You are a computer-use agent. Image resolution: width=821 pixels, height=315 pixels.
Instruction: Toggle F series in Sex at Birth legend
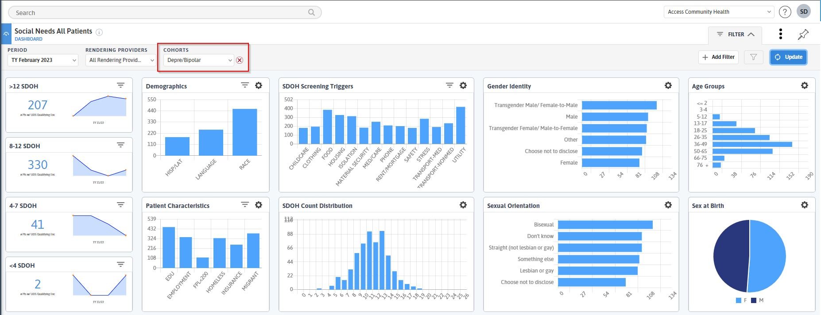click(x=741, y=300)
